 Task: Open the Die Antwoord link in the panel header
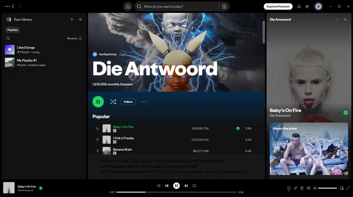(281, 19)
